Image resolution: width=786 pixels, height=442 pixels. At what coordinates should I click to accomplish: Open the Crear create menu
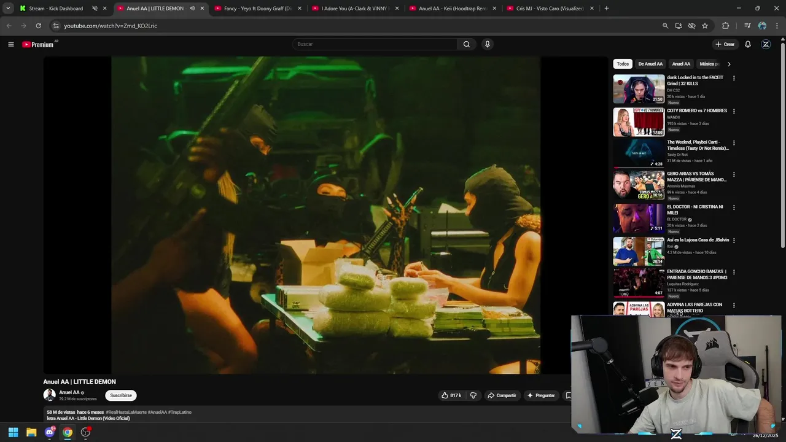pos(725,44)
